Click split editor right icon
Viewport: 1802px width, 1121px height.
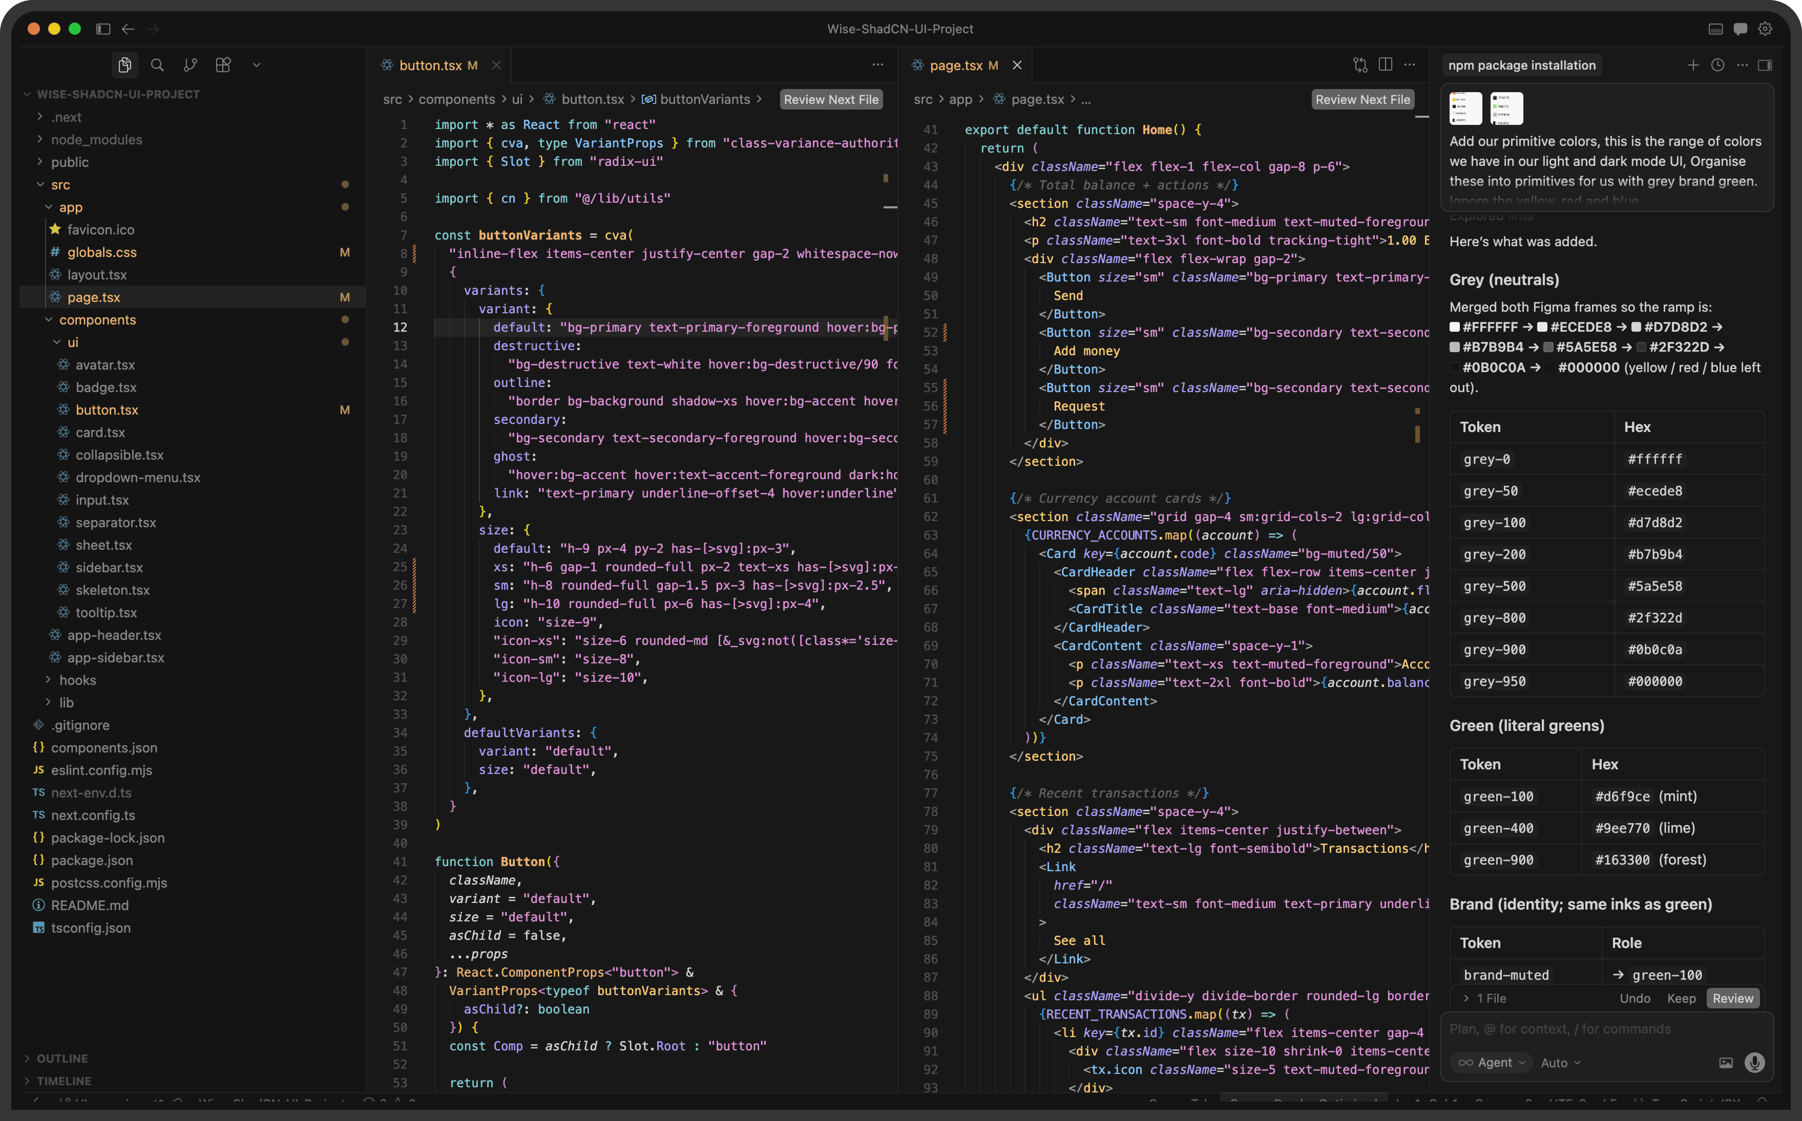tap(1385, 64)
